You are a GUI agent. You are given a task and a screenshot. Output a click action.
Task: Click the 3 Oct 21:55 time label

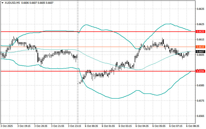point(58,126)
